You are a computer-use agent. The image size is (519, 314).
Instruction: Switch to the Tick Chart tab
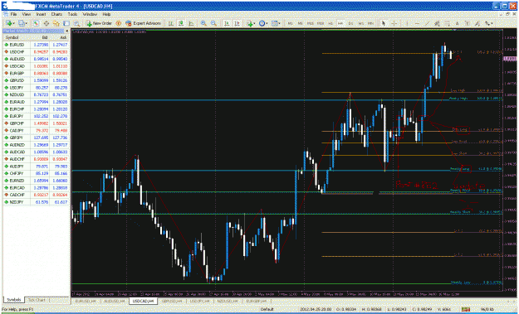pyautogui.click(x=37, y=300)
